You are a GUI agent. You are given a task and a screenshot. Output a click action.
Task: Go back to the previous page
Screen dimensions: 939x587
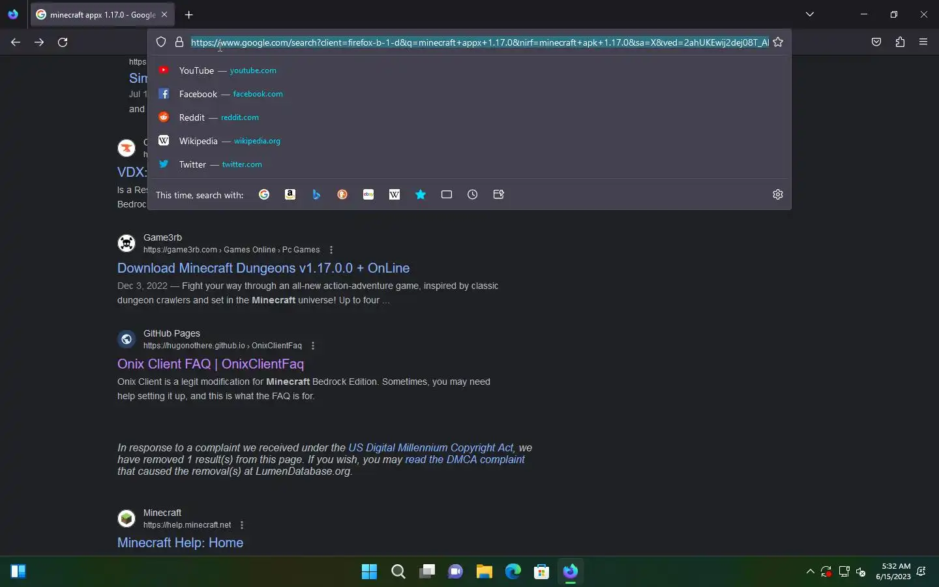(x=16, y=42)
